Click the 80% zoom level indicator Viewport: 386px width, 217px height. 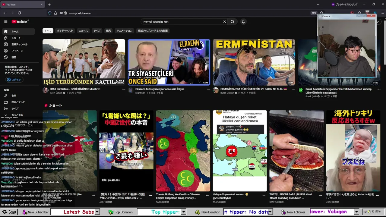click(314, 13)
